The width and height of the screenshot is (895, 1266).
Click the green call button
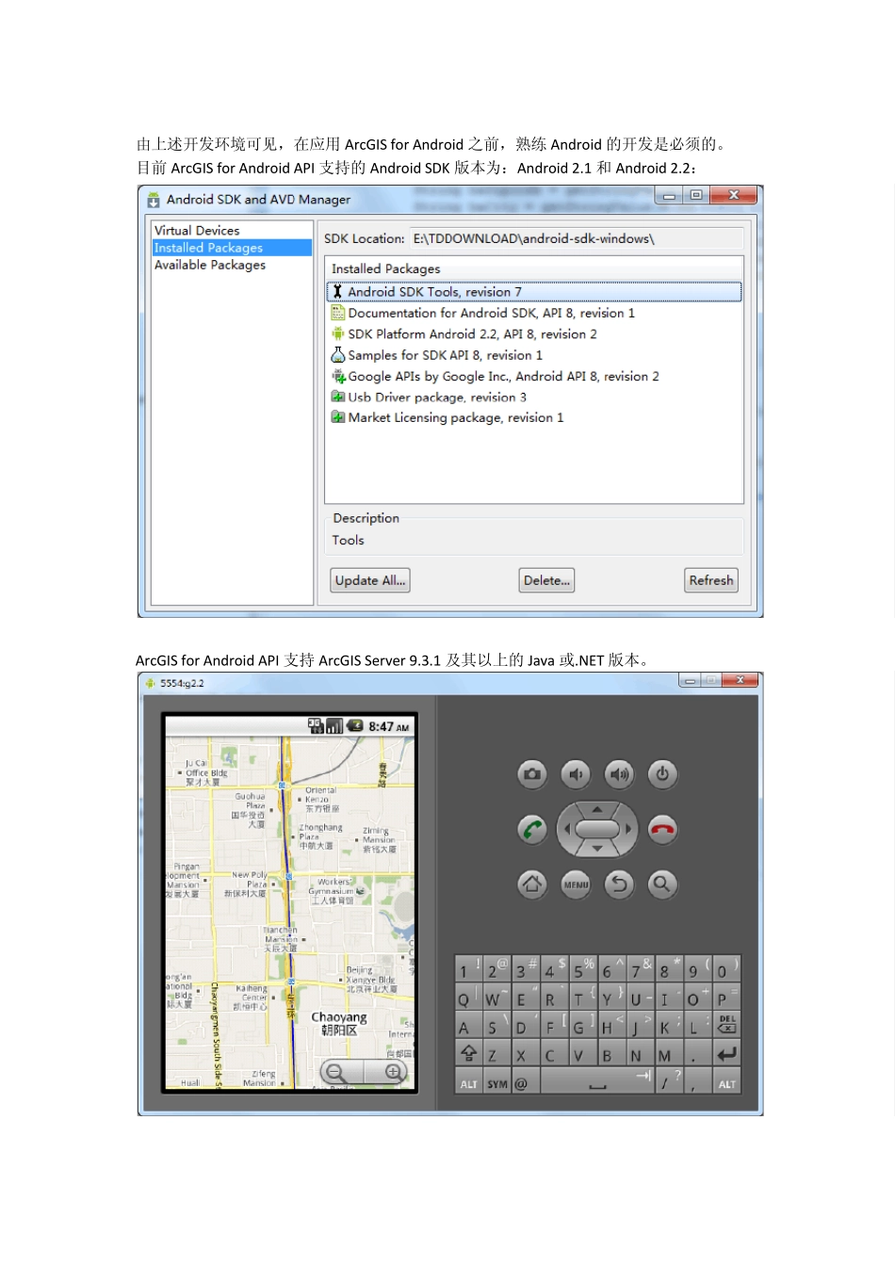532,829
